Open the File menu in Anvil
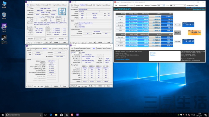The height and width of the screenshot is (117, 209). (x=116, y=5)
